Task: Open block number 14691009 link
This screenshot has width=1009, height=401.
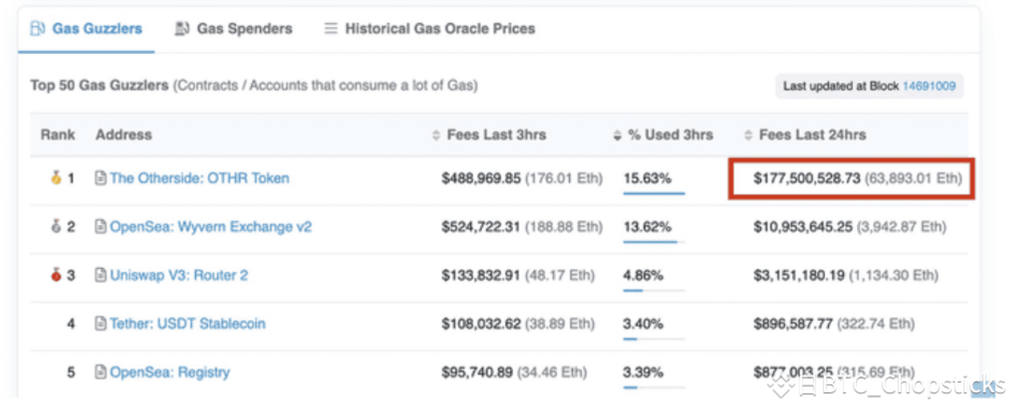Action: click(x=929, y=86)
